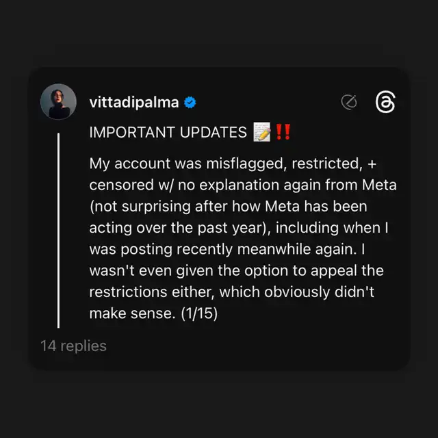438x438 pixels.
Task: Click the circular edited-post pencil icon
Action: [349, 103]
